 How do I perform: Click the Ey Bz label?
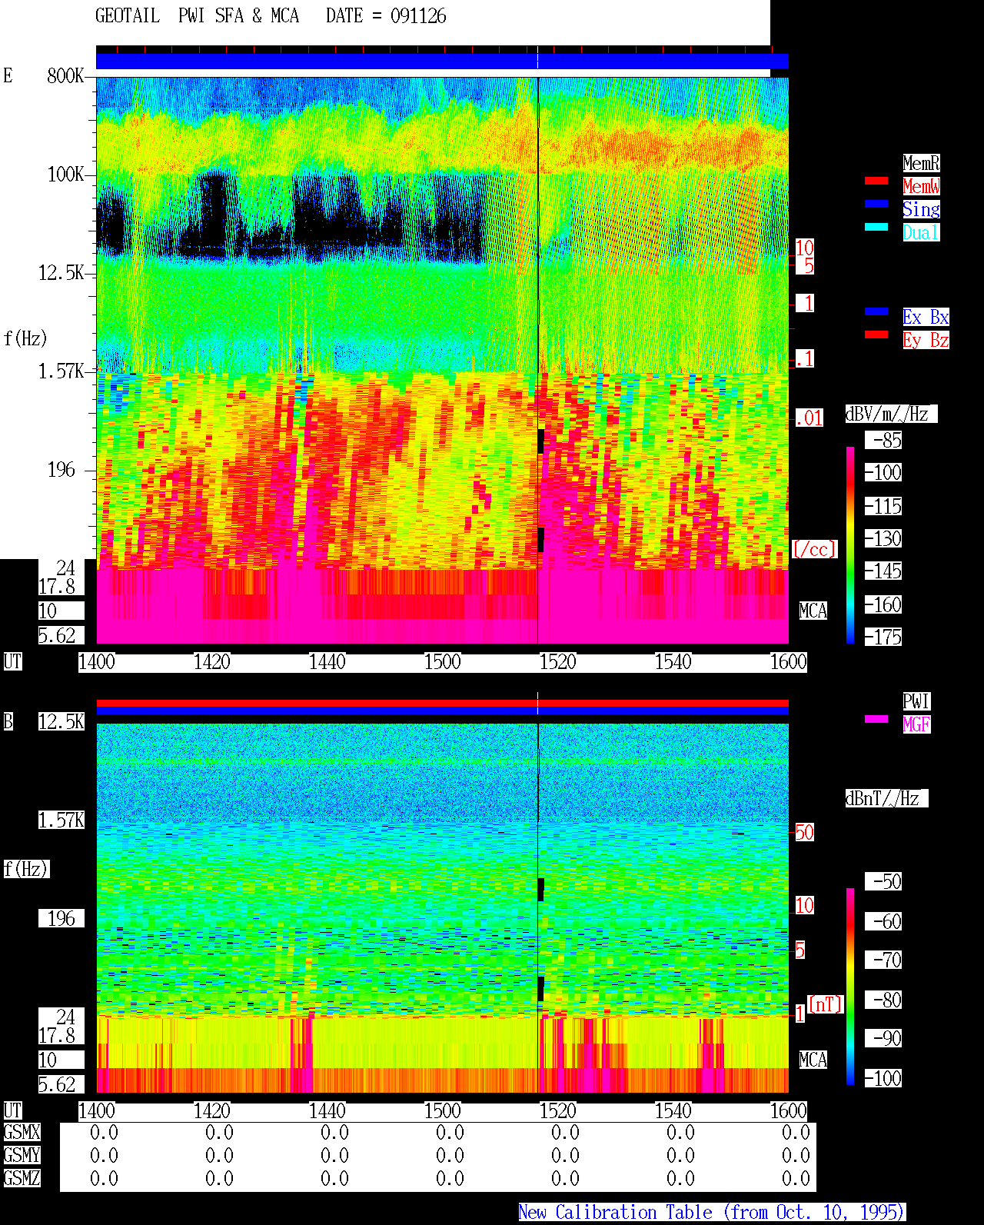926,340
